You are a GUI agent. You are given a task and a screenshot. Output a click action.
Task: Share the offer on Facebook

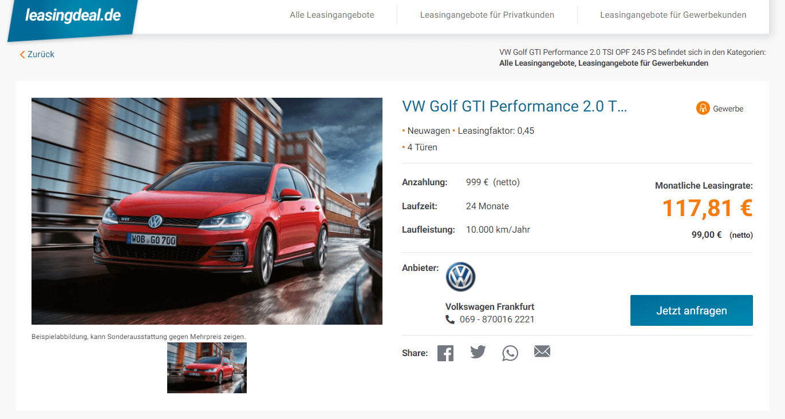tap(445, 353)
